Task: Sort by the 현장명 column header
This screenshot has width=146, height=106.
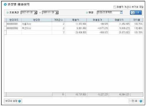Action: [37, 20]
